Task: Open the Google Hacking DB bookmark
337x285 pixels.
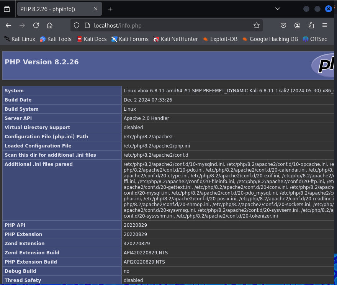Action: coord(270,39)
